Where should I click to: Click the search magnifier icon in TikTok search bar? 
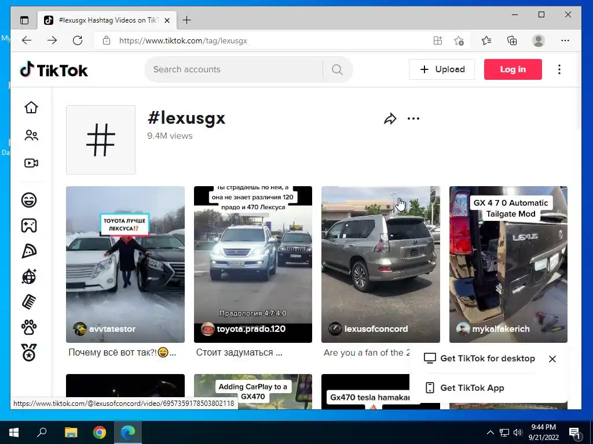(x=337, y=69)
